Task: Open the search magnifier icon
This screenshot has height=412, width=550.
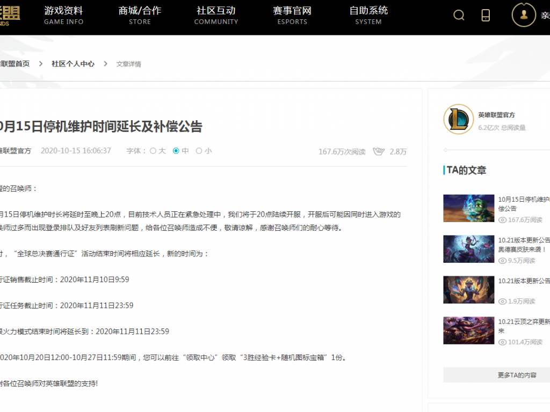Action: [x=459, y=15]
